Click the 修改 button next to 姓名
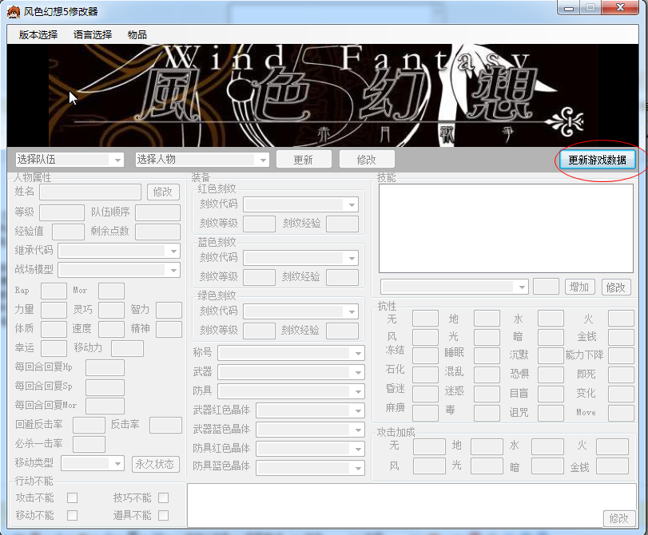This screenshot has height=535, width=648. (163, 192)
